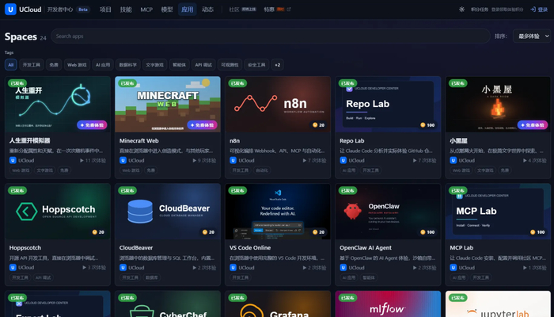Open the CloudBeaver card thumbnail
Screen dimensions: 554x317
168,212
